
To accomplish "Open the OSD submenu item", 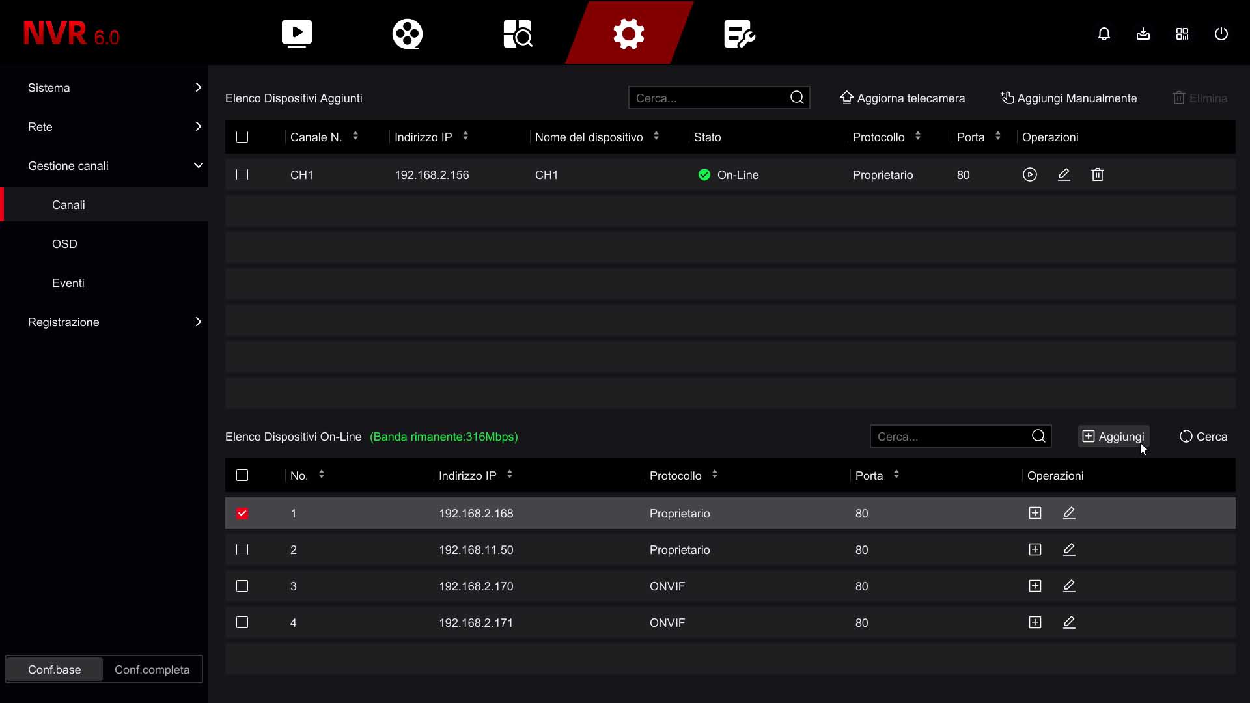I will pos(64,244).
